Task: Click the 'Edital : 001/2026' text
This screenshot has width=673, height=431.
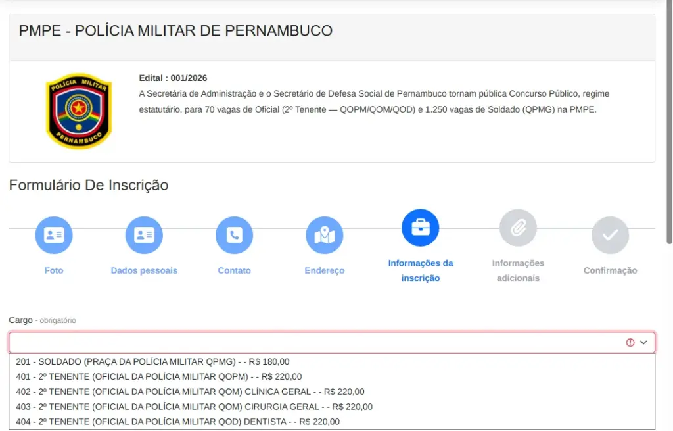Action: [x=173, y=78]
